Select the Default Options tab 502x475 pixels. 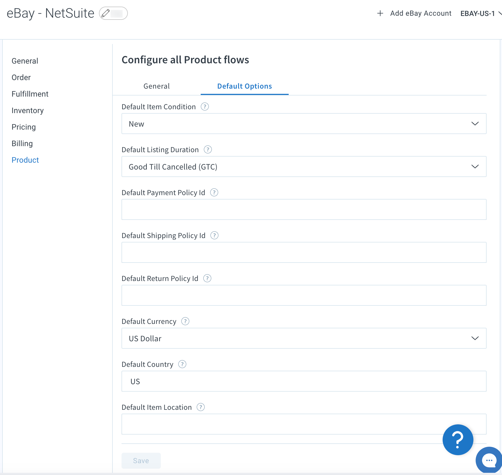pyautogui.click(x=244, y=86)
